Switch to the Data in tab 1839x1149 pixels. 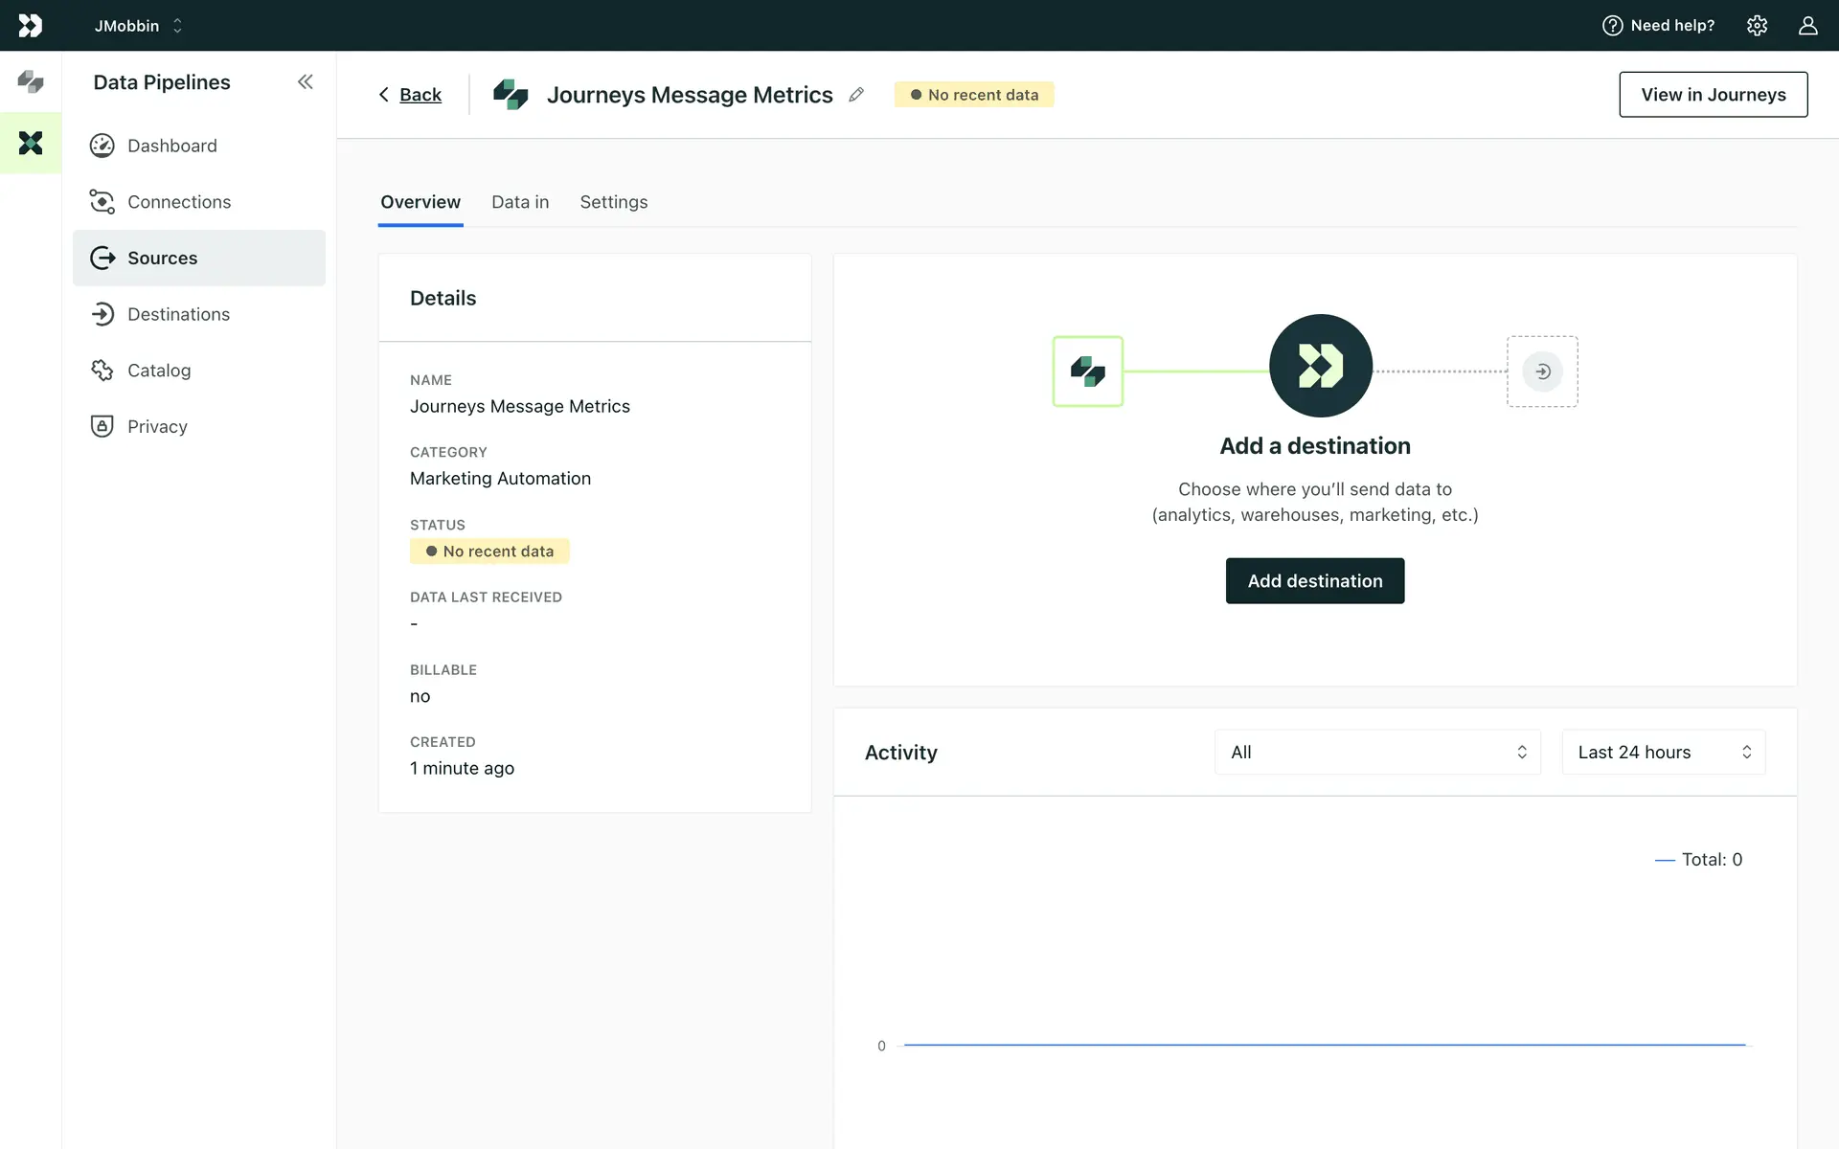(x=520, y=202)
